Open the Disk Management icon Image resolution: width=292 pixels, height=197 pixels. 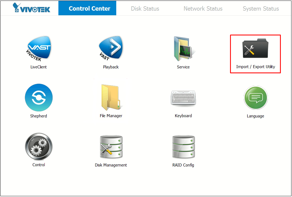tap(111, 147)
